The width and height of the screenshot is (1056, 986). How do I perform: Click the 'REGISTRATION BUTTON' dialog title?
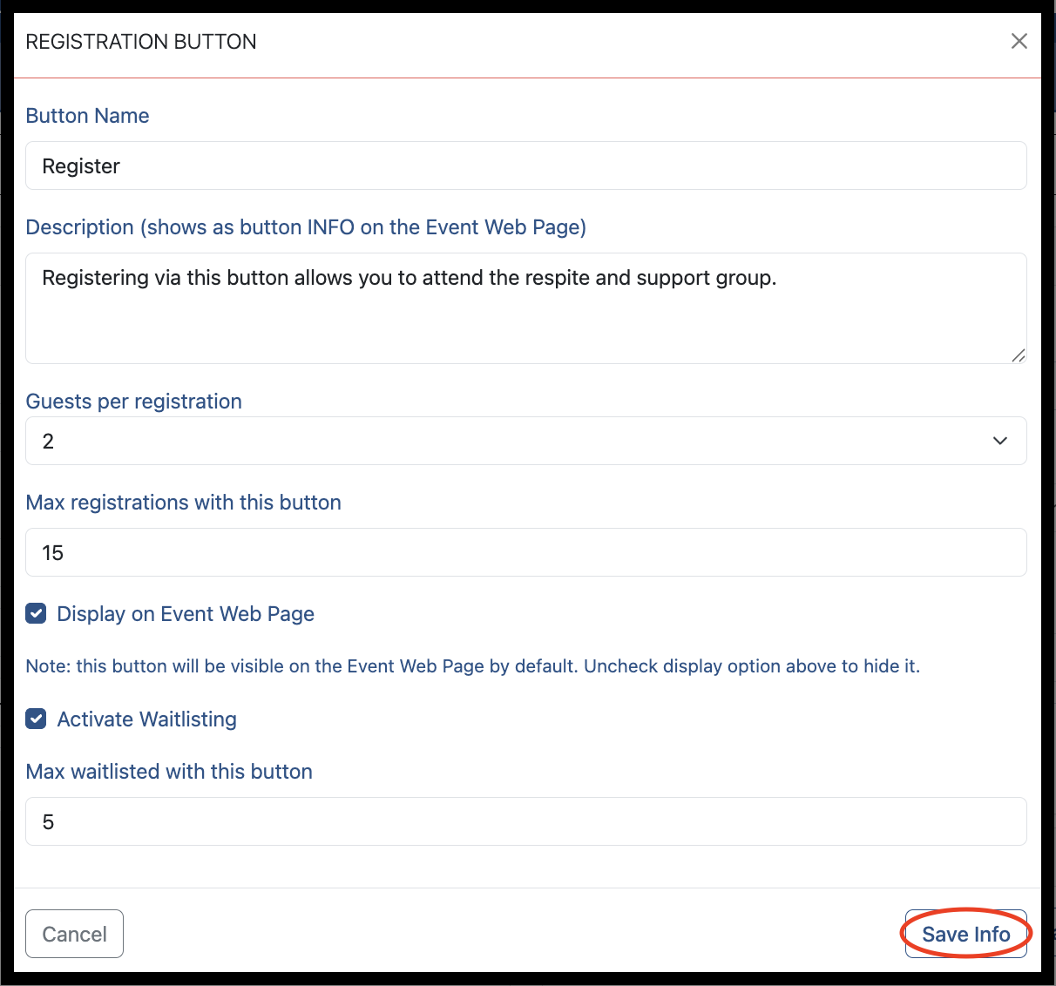click(x=141, y=42)
